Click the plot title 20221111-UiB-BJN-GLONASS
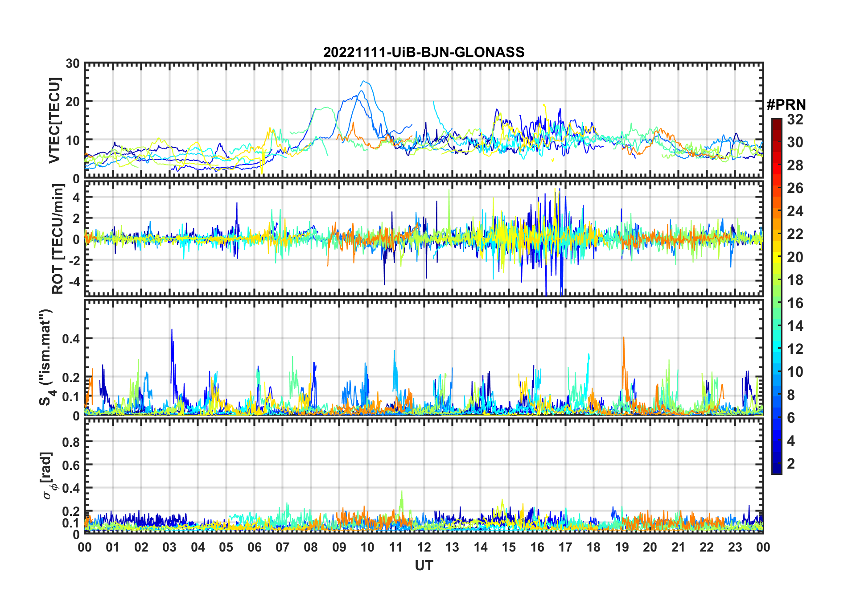Screen dimensions: 848x593 click(424, 53)
